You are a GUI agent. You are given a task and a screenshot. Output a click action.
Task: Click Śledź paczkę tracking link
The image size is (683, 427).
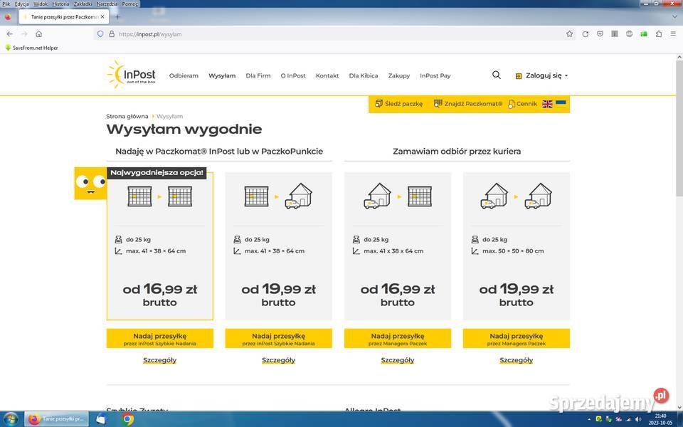coord(398,104)
